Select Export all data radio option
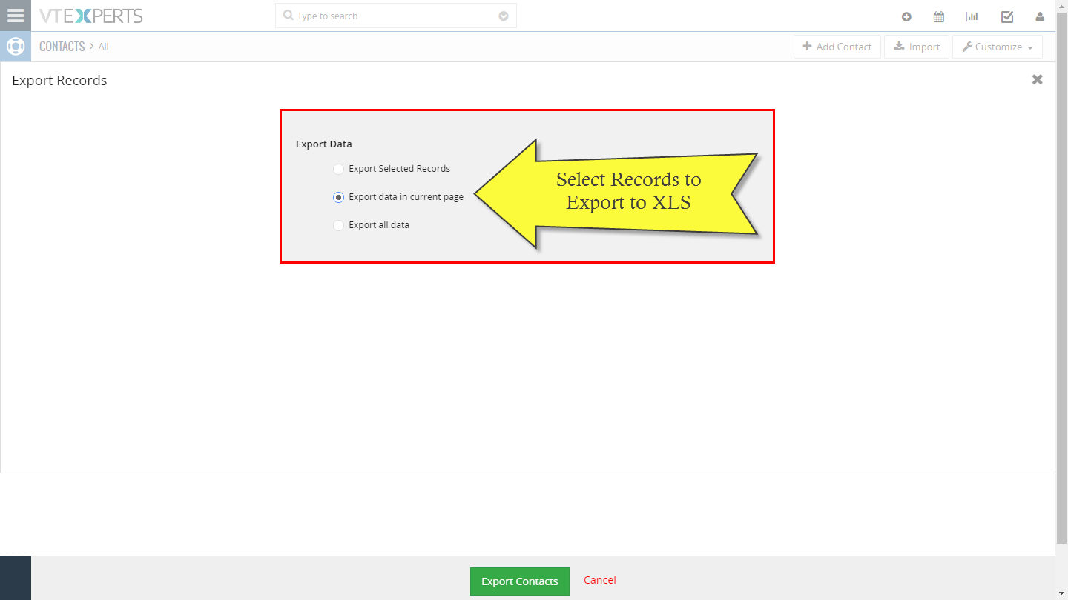The image size is (1068, 600). tap(338, 225)
